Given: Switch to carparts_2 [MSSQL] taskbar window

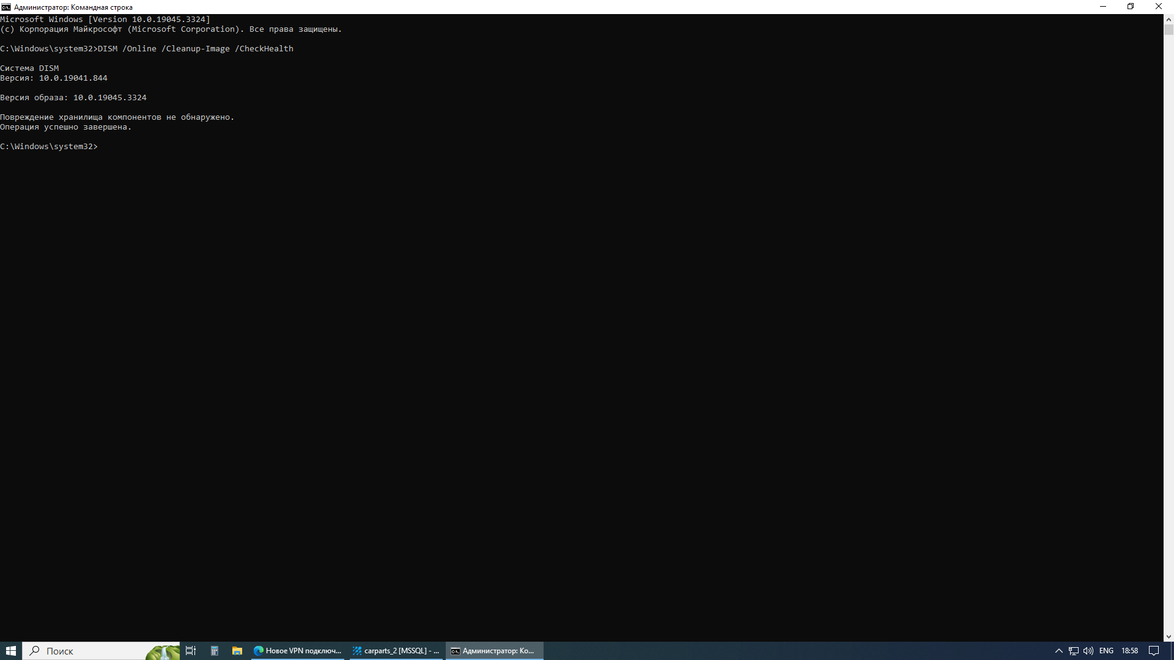Looking at the screenshot, I should pyautogui.click(x=396, y=651).
